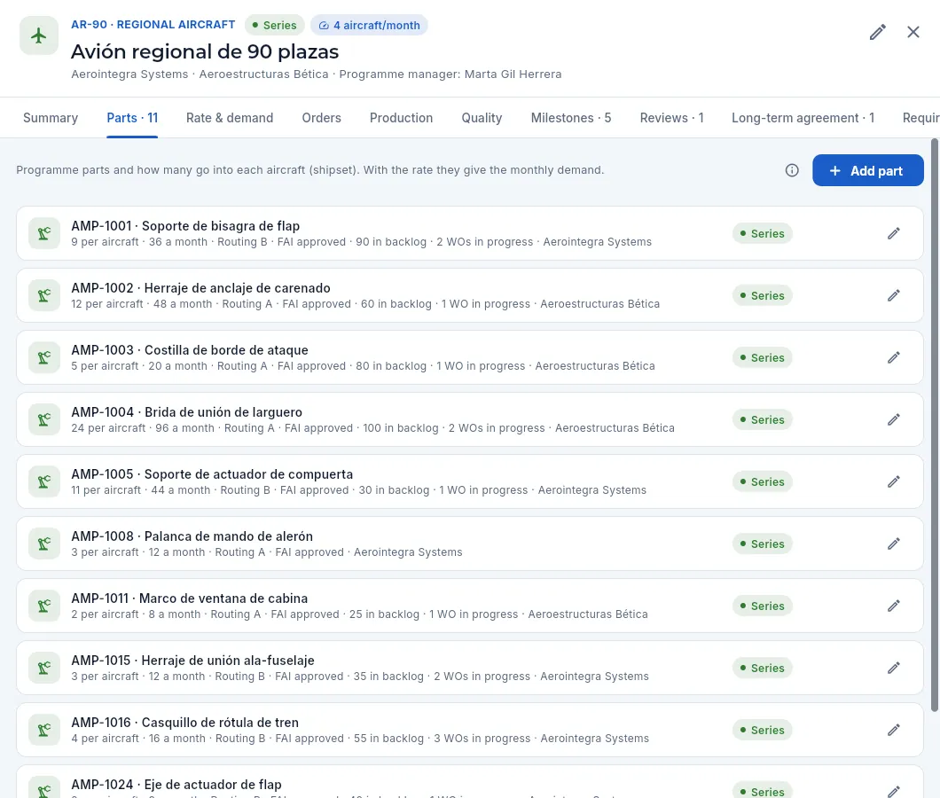Edit part AMP-1002 using the pencil icon
Viewport: 940px width, 798px height.
[894, 295]
